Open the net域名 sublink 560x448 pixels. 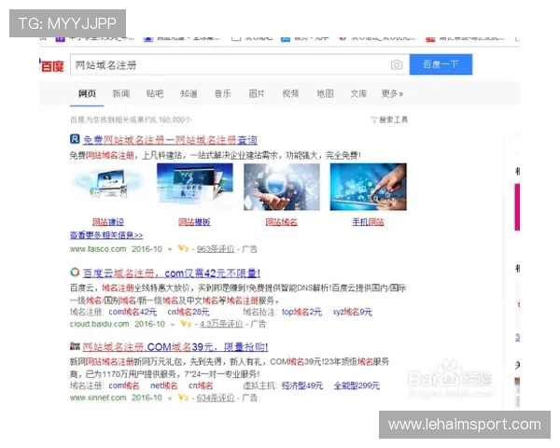pos(164,385)
